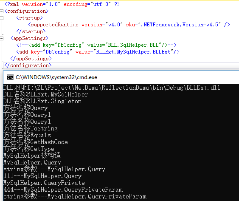Viewport: 239px width, 201px height.
Task: Click the closing startup tag
Action: 31,31
